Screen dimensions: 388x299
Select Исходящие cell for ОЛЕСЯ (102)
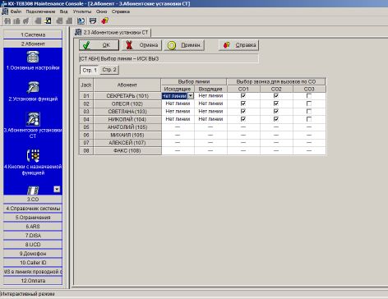(178, 103)
